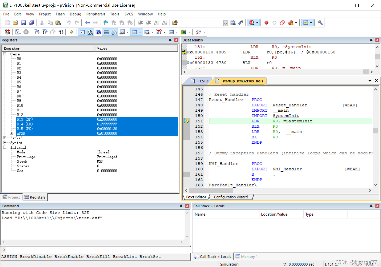Pin the Registers panel with its auto-hide pin
This screenshot has width=381, height=267.
(x=170, y=40)
